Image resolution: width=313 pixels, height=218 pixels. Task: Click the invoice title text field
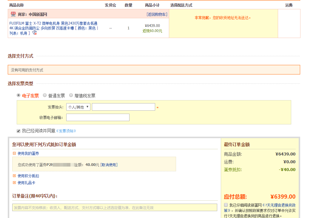[x=123, y=107]
